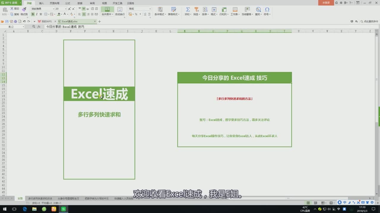
Task: Open the font size dropdown showing 20
Action: pos(61,9)
